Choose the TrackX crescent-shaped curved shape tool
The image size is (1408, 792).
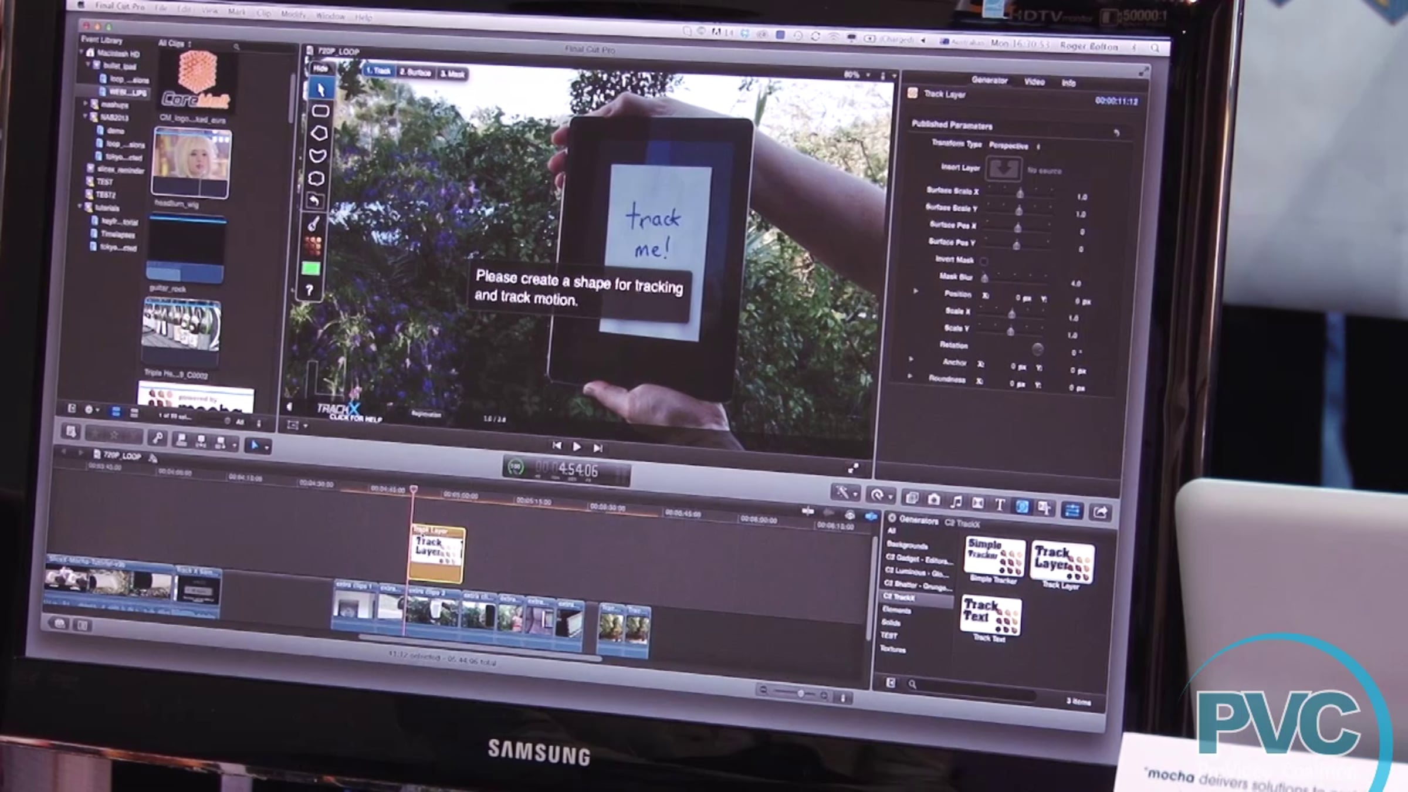pyautogui.click(x=318, y=155)
